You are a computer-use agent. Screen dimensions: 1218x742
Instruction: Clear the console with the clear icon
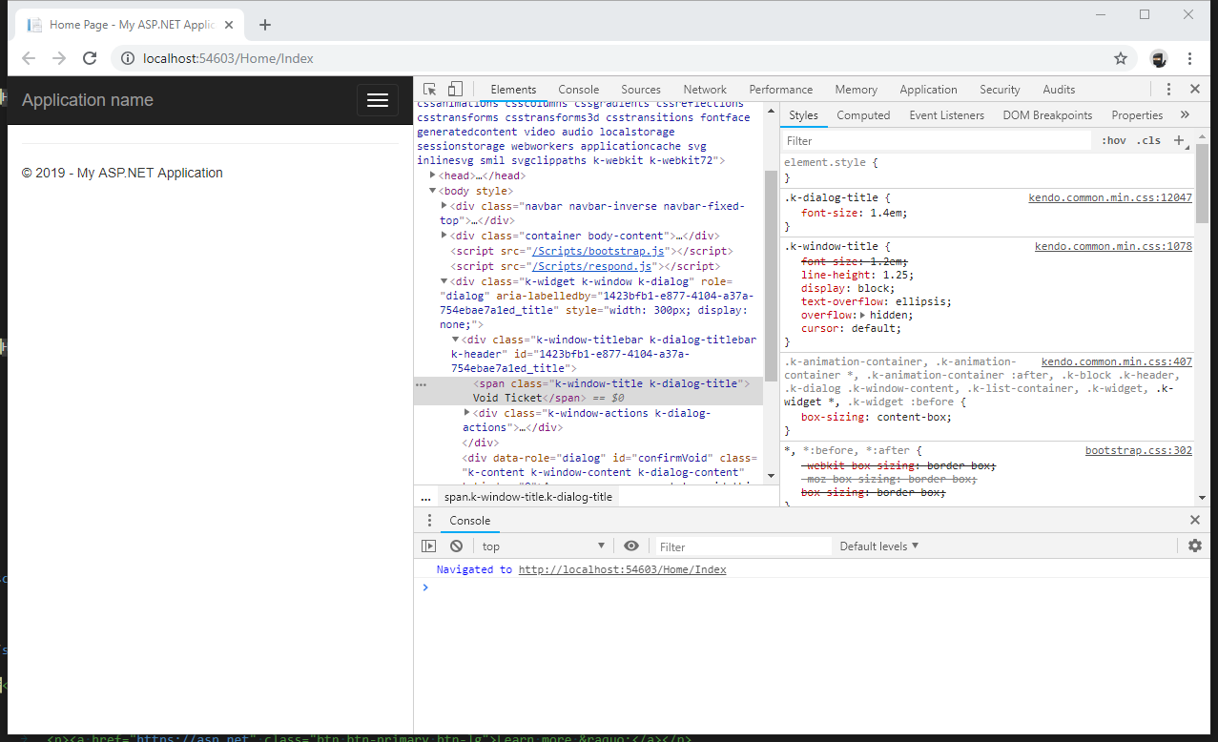tap(457, 546)
